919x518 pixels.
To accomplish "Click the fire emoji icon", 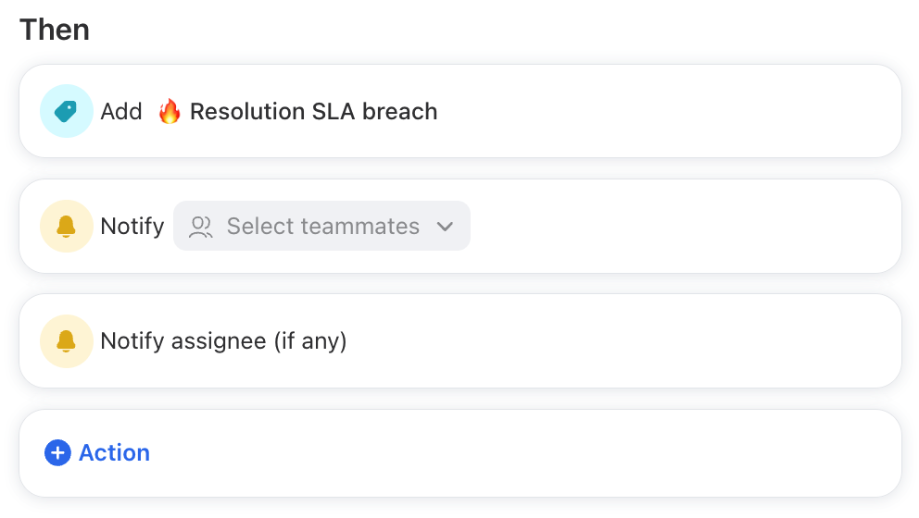I will pos(170,111).
